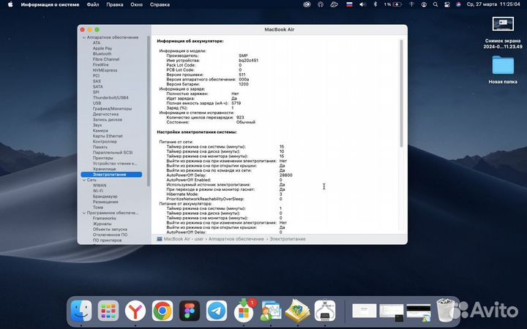
Task: Select Apple Pay in the sidebar
Action: tap(102, 48)
